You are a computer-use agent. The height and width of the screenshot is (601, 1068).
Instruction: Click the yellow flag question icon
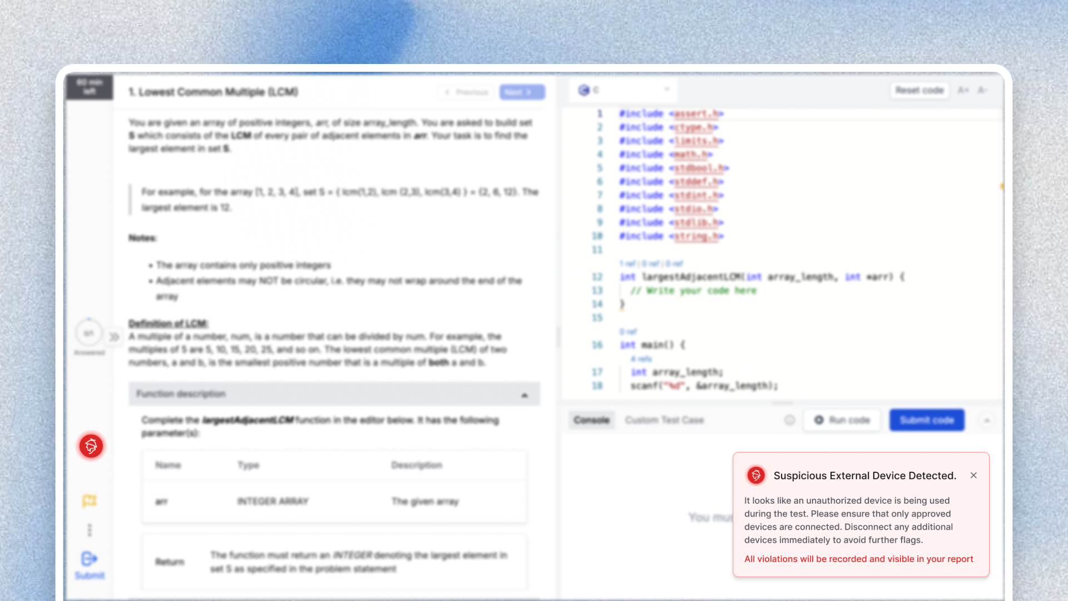click(90, 501)
